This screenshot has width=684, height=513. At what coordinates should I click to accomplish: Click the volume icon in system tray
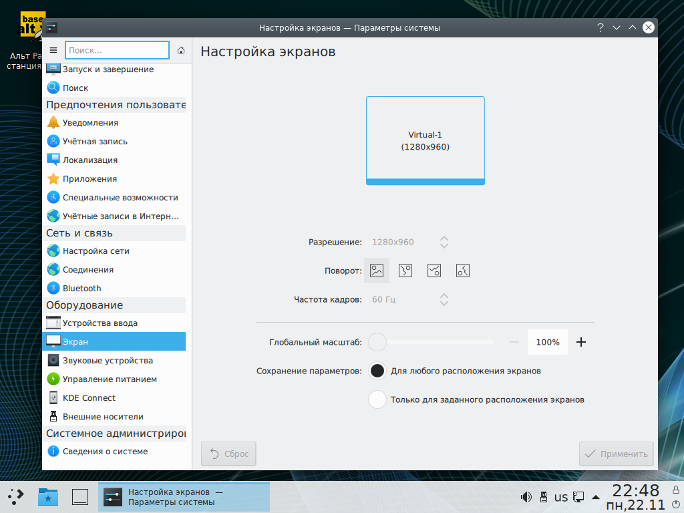[526, 497]
